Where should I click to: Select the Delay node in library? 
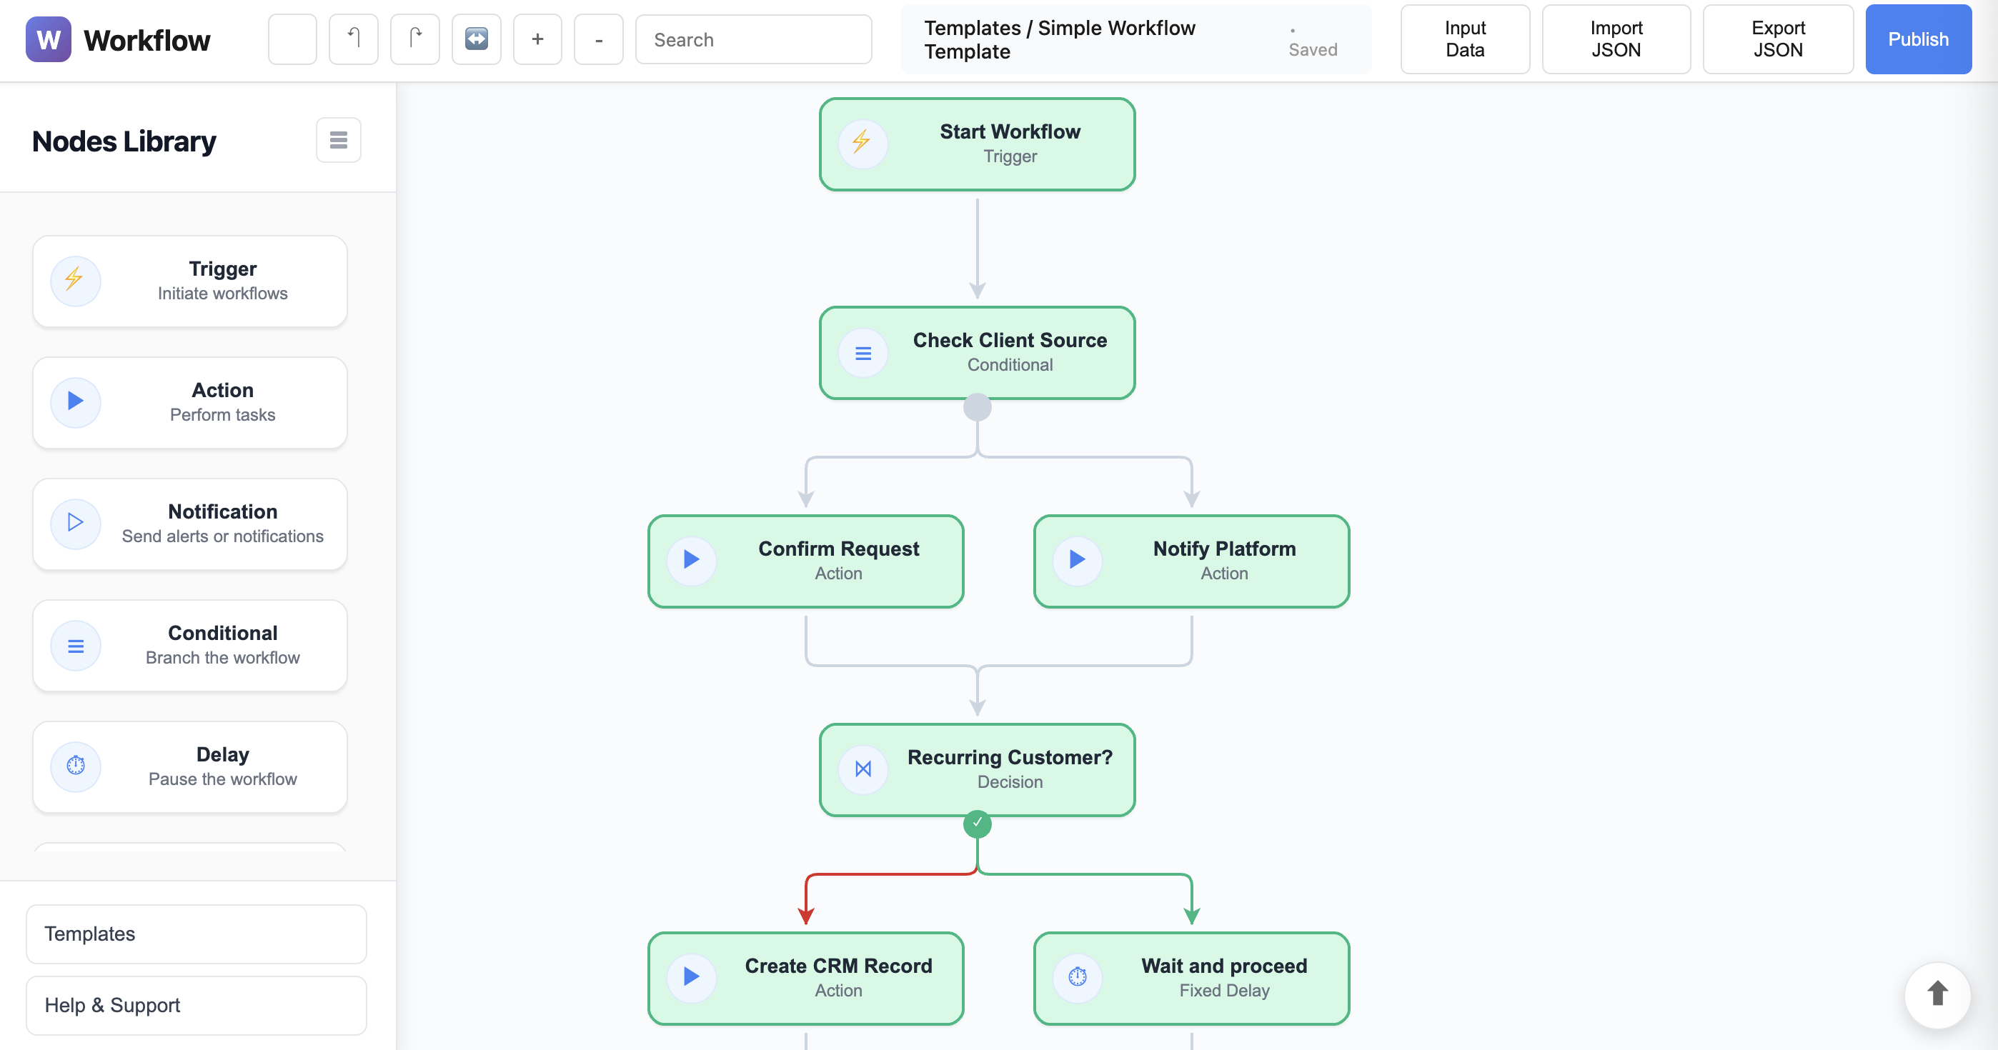coord(190,766)
